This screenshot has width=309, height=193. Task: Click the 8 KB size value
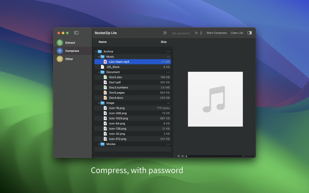pos(166,67)
